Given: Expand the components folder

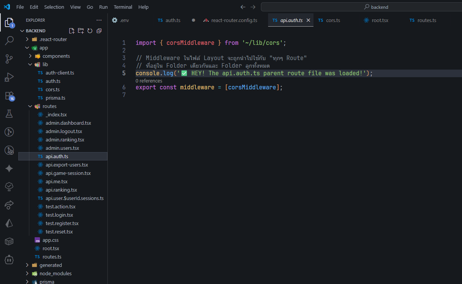Looking at the screenshot, I should coord(56,56).
